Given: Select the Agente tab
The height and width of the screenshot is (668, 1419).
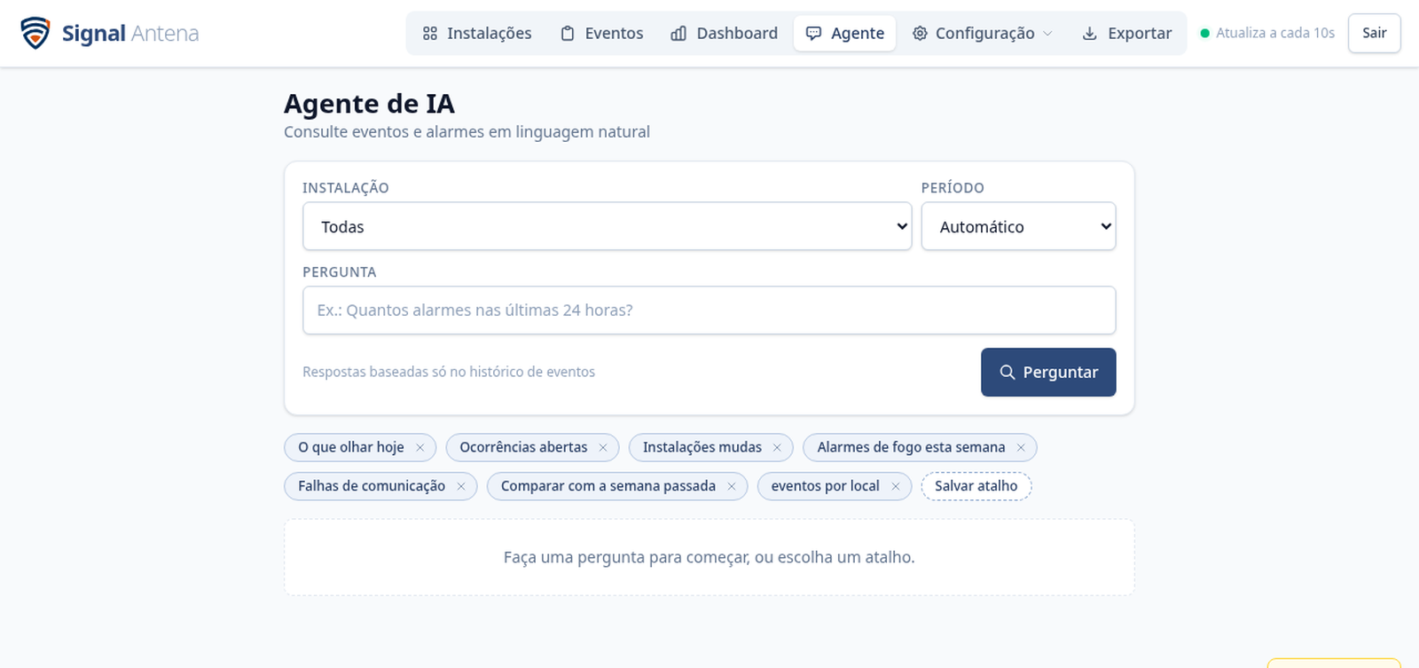Looking at the screenshot, I should click(844, 34).
